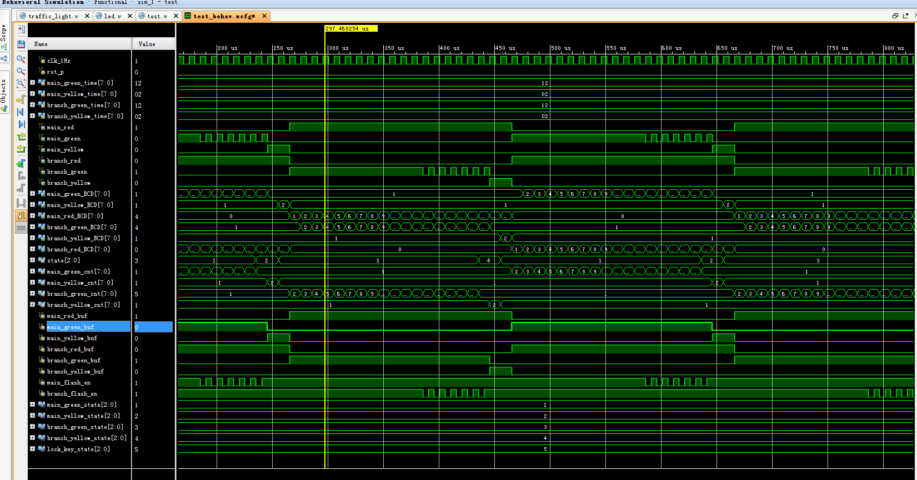Viewport: 917px width, 480px height.
Task: Click the Go To Cursor icon
Action: coord(21,99)
